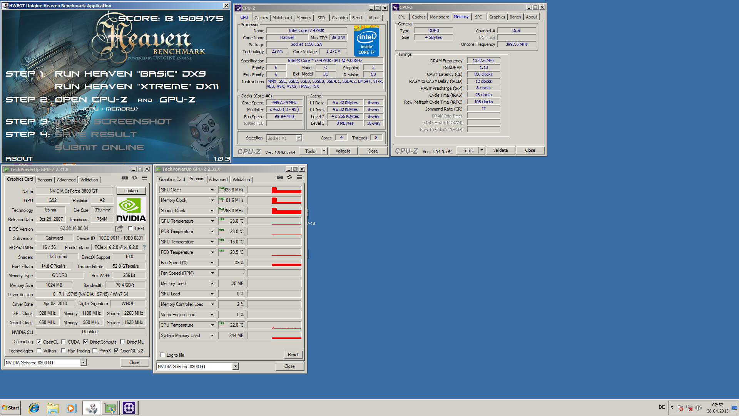Click refresh icon in GPU-Z Sensors window
Image resolution: width=739 pixels, height=416 pixels.
pyautogui.click(x=289, y=178)
